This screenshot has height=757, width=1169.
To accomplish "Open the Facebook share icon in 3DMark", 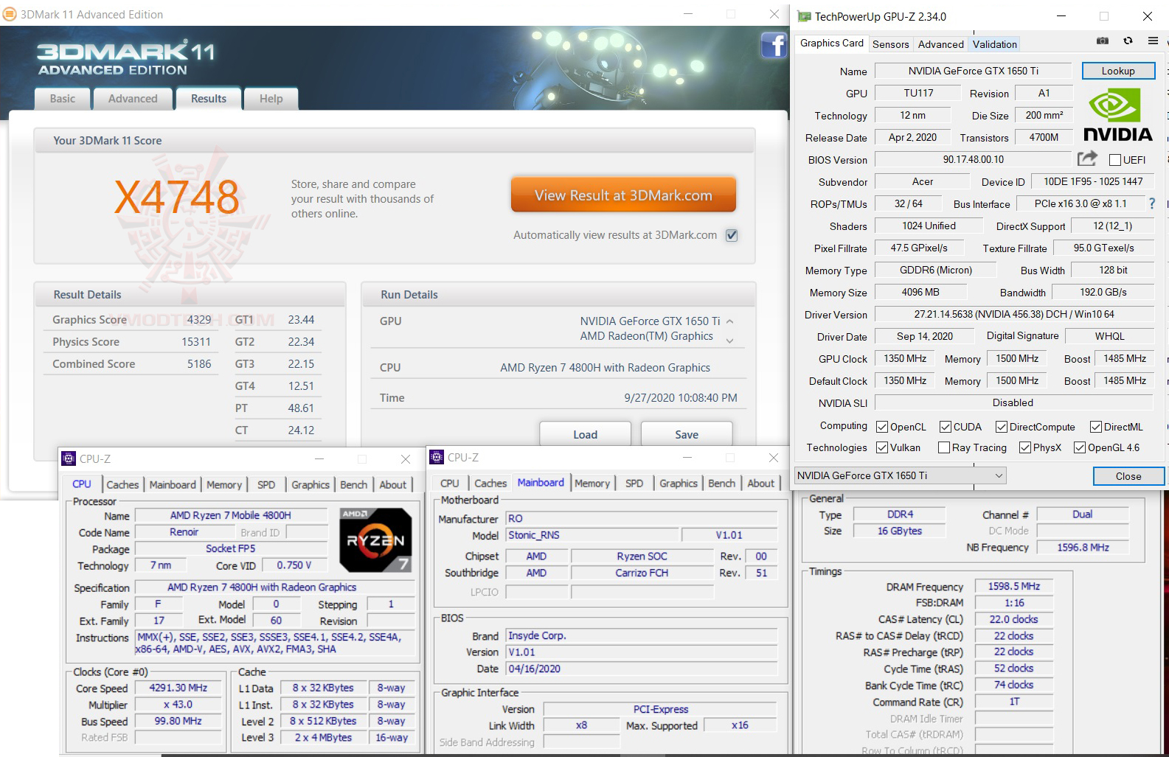I will [x=774, y=46].
